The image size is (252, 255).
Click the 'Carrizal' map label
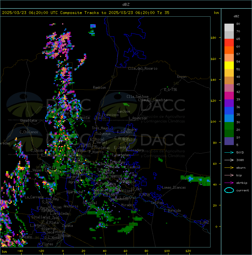90,203
